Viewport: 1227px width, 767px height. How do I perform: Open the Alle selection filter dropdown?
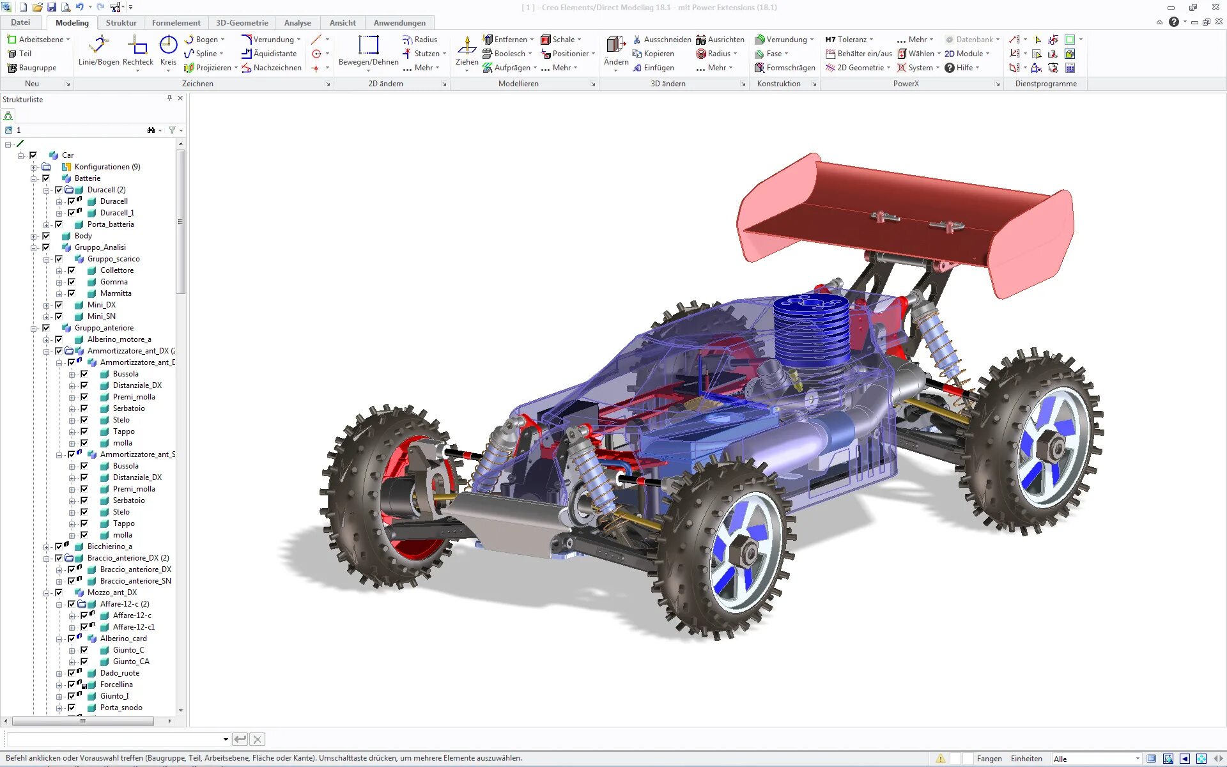click(x=1137, y=759)
